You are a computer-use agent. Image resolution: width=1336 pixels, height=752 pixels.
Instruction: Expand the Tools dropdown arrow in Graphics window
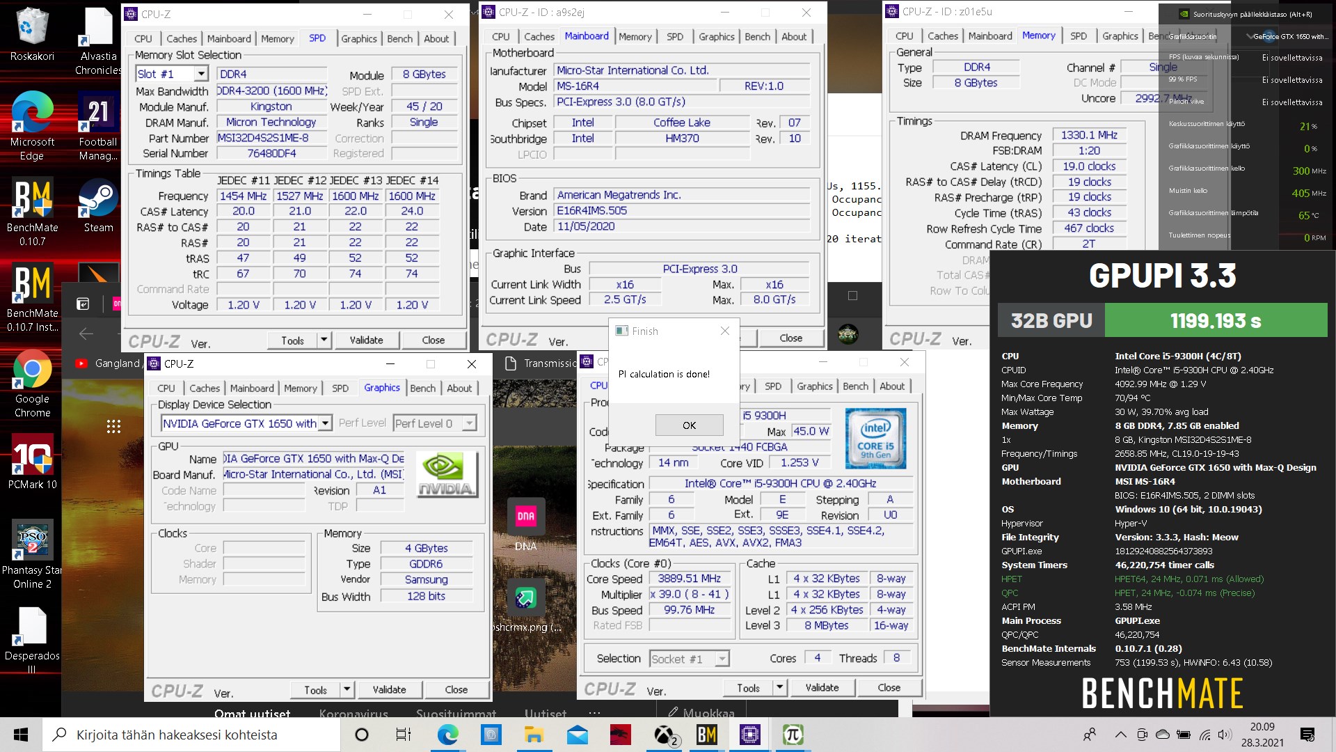coord(347,689)
